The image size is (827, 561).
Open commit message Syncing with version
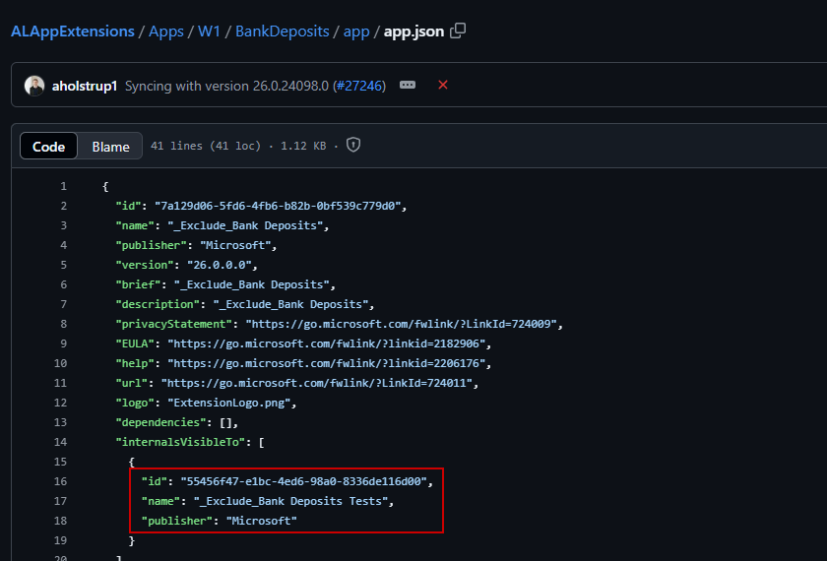coord(226,86)
